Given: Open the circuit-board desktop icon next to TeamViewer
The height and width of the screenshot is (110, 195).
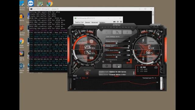Looking at the screenshot, I should [40, 3].
